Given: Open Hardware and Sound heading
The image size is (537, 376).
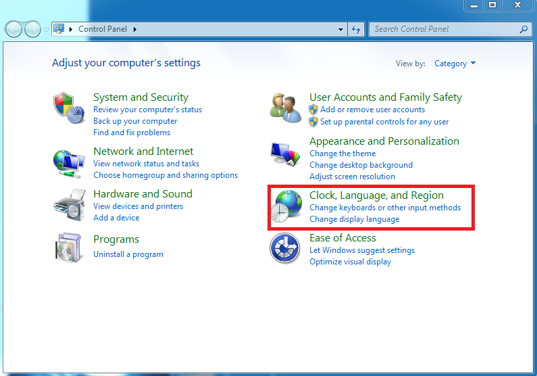Looking at the screenshot, I should [x=143, y=193].
